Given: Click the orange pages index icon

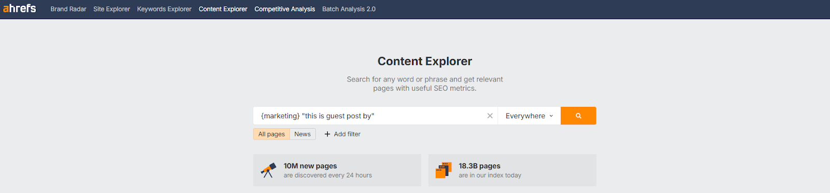Looking at the screenshot, I should coord(444,170).
